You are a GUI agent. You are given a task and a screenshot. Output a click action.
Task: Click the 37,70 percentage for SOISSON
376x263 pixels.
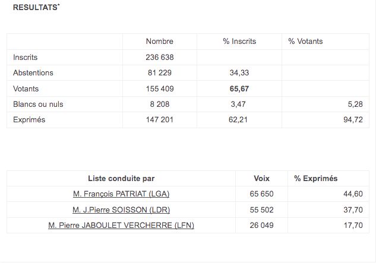point(353,210)
